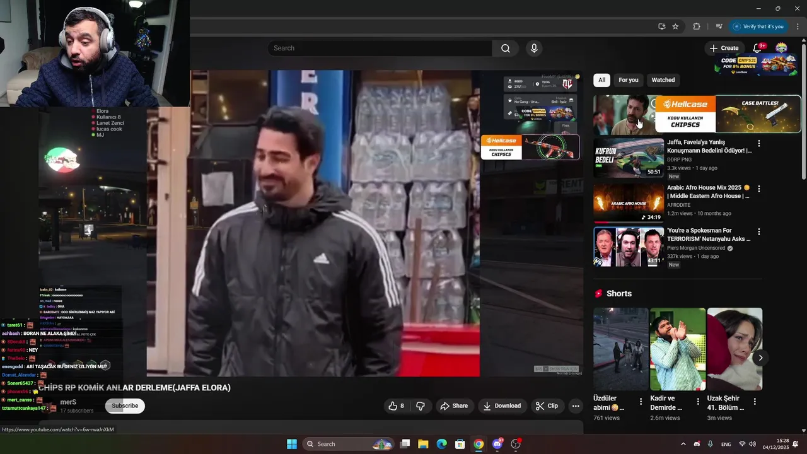
Task: Open Jaffa, Favela'ya Yanlış video thumbnail
Action: point(629,158)
